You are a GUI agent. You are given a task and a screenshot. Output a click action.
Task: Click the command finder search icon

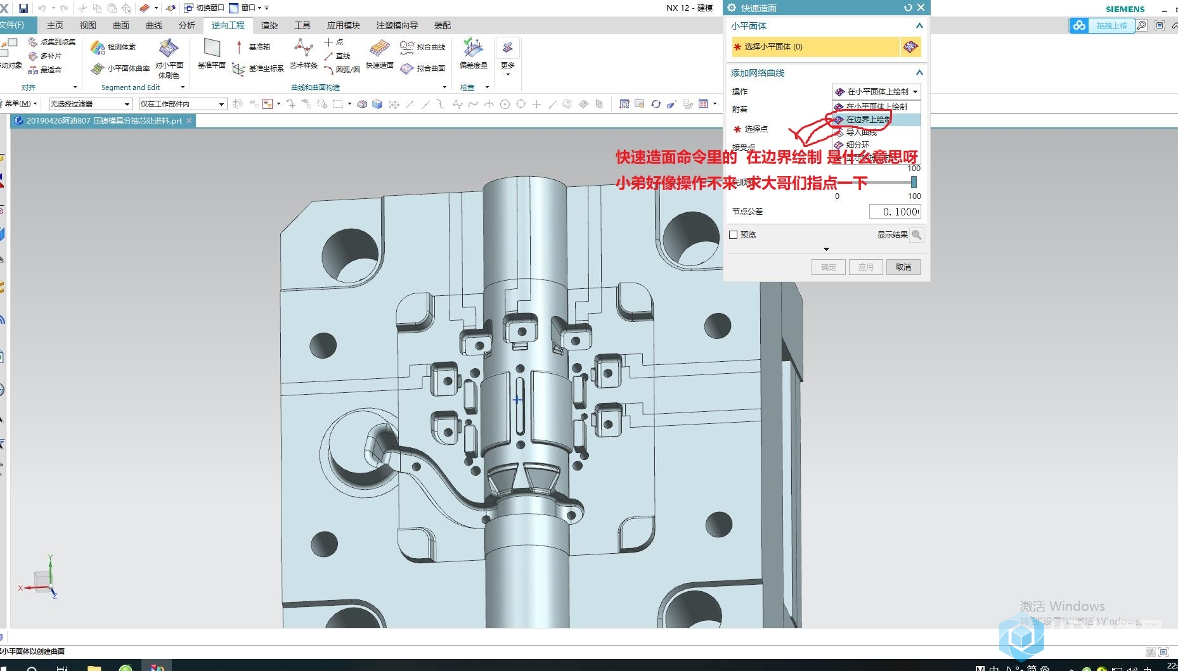point(1142,25)
